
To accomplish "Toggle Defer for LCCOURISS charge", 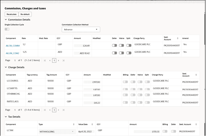I will (133, 82).
